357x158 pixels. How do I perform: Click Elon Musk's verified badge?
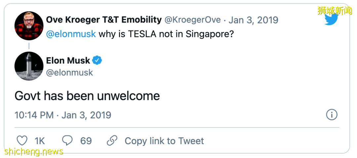tap(97, 60)
